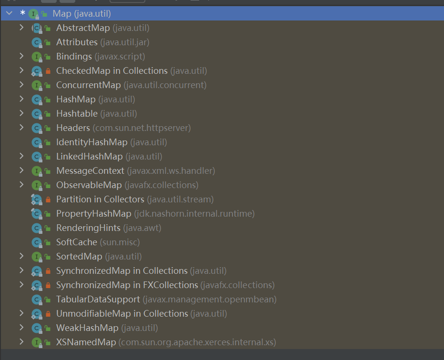Click the interface icon beside ObservableMap
The width and height of the screenshot is (444, 360).
pyautogui.click(x=36, y=185)
